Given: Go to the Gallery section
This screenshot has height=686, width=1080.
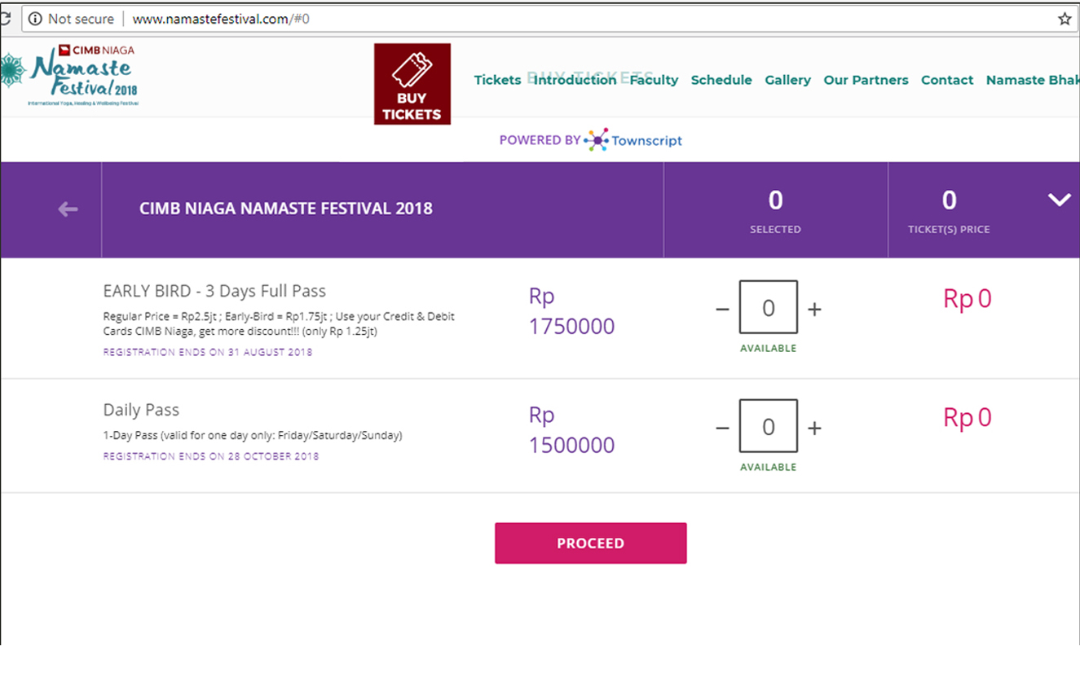Looking at the screenshot, I should 787,80.
